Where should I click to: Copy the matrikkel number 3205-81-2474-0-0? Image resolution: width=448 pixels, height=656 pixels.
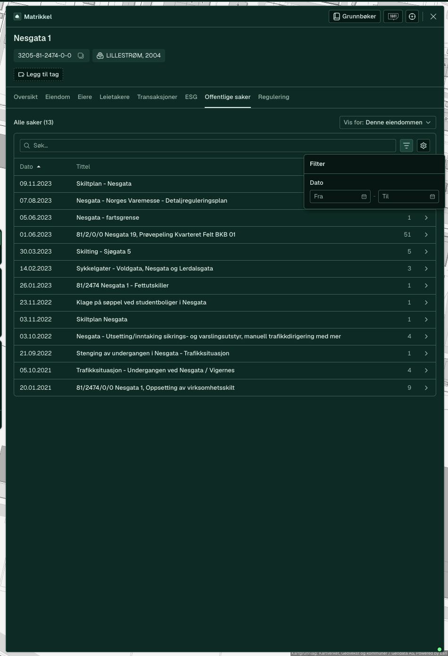coord(81,56)
